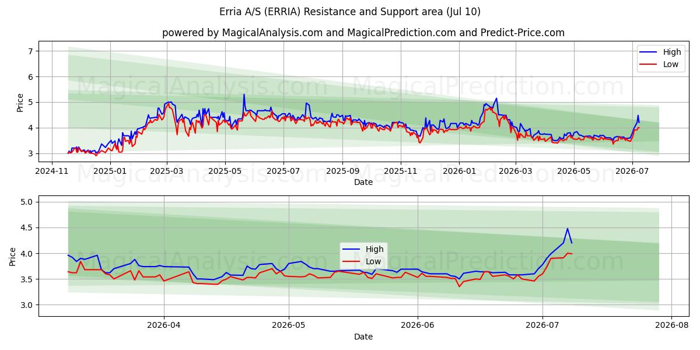
Task: Click the '2026-05' tick label in the upper chart
Action: 574,171
